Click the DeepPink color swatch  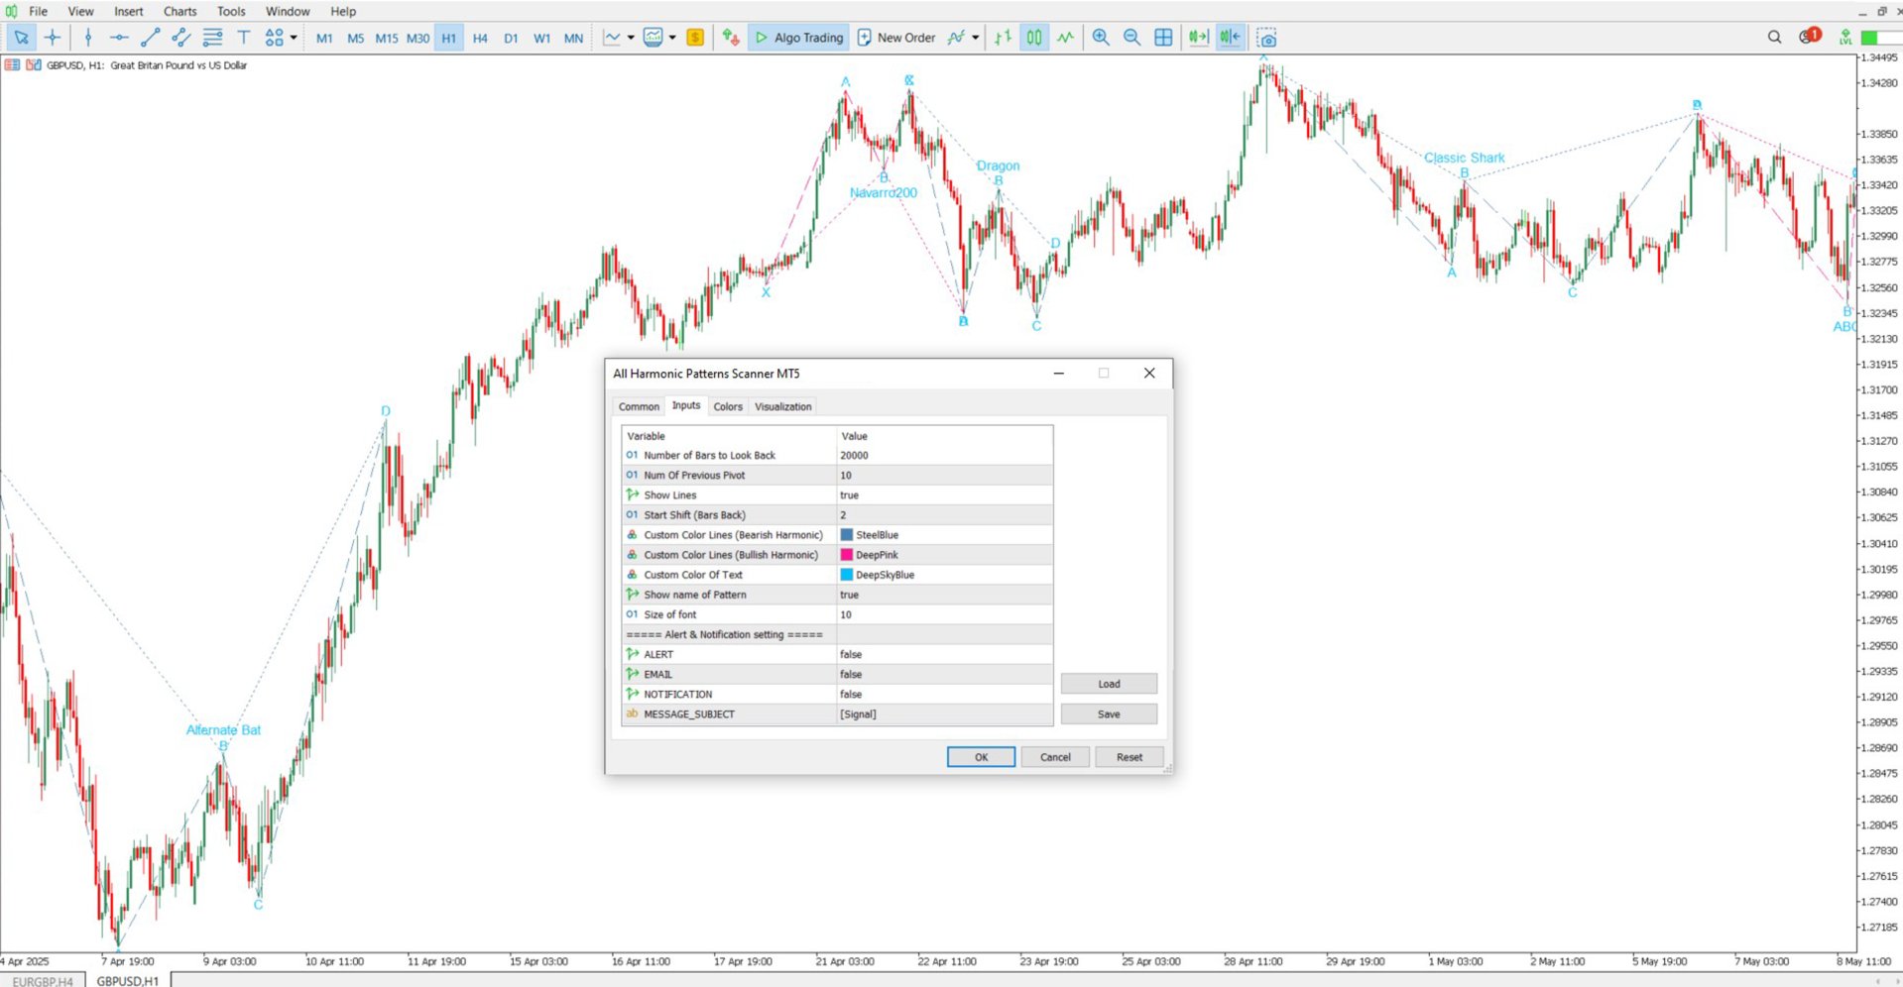pos(847,555)
